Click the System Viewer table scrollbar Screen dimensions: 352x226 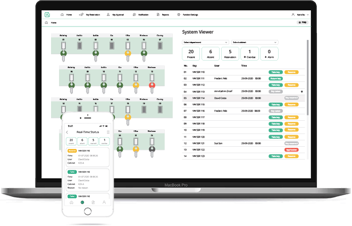point(307,78)
